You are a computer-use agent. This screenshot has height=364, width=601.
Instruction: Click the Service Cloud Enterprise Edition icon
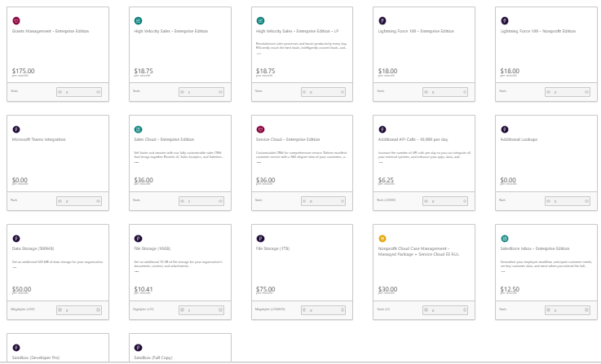260,129
